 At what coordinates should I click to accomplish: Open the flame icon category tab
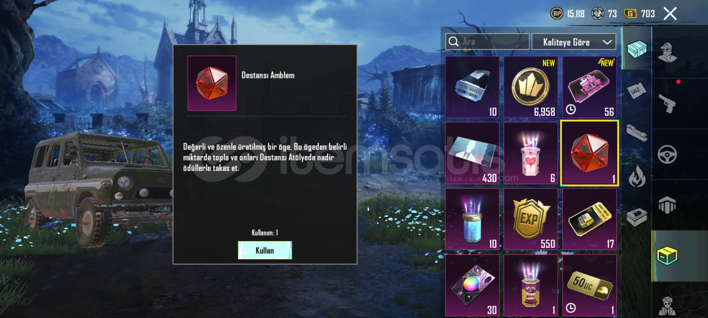click(x=637, y=176)
